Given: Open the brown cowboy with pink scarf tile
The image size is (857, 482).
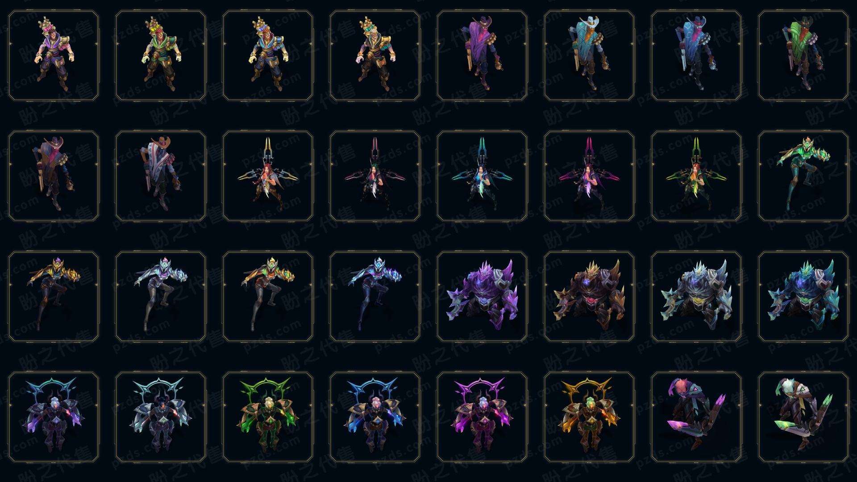Looking at the screenshot, I should [54, 176].
